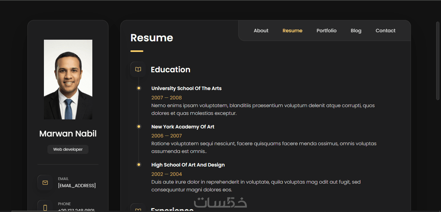
Task: Open the Contact tab
Action: point(385,31)
